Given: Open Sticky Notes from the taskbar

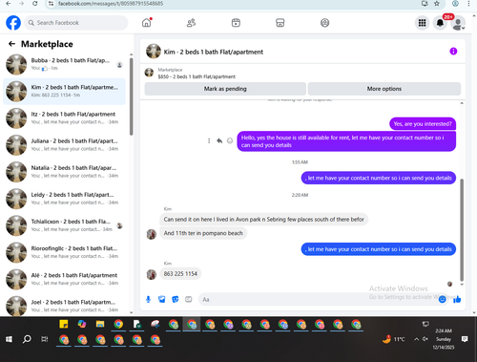Looking at the screenshot, I should pos(64,325).
